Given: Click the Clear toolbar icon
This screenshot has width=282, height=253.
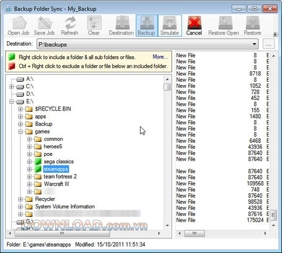Looking at the screenshot, I should click(x=94, y=23).
